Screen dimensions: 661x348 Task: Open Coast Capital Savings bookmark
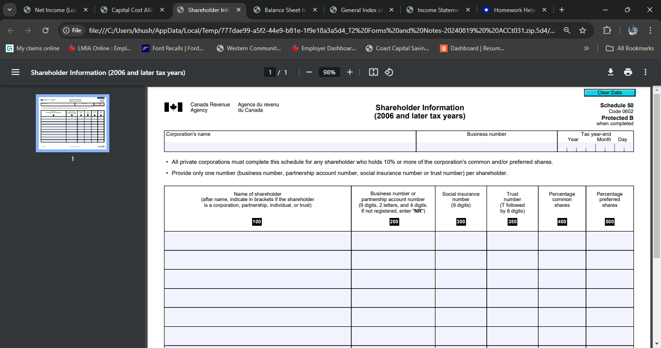[397, 48]
